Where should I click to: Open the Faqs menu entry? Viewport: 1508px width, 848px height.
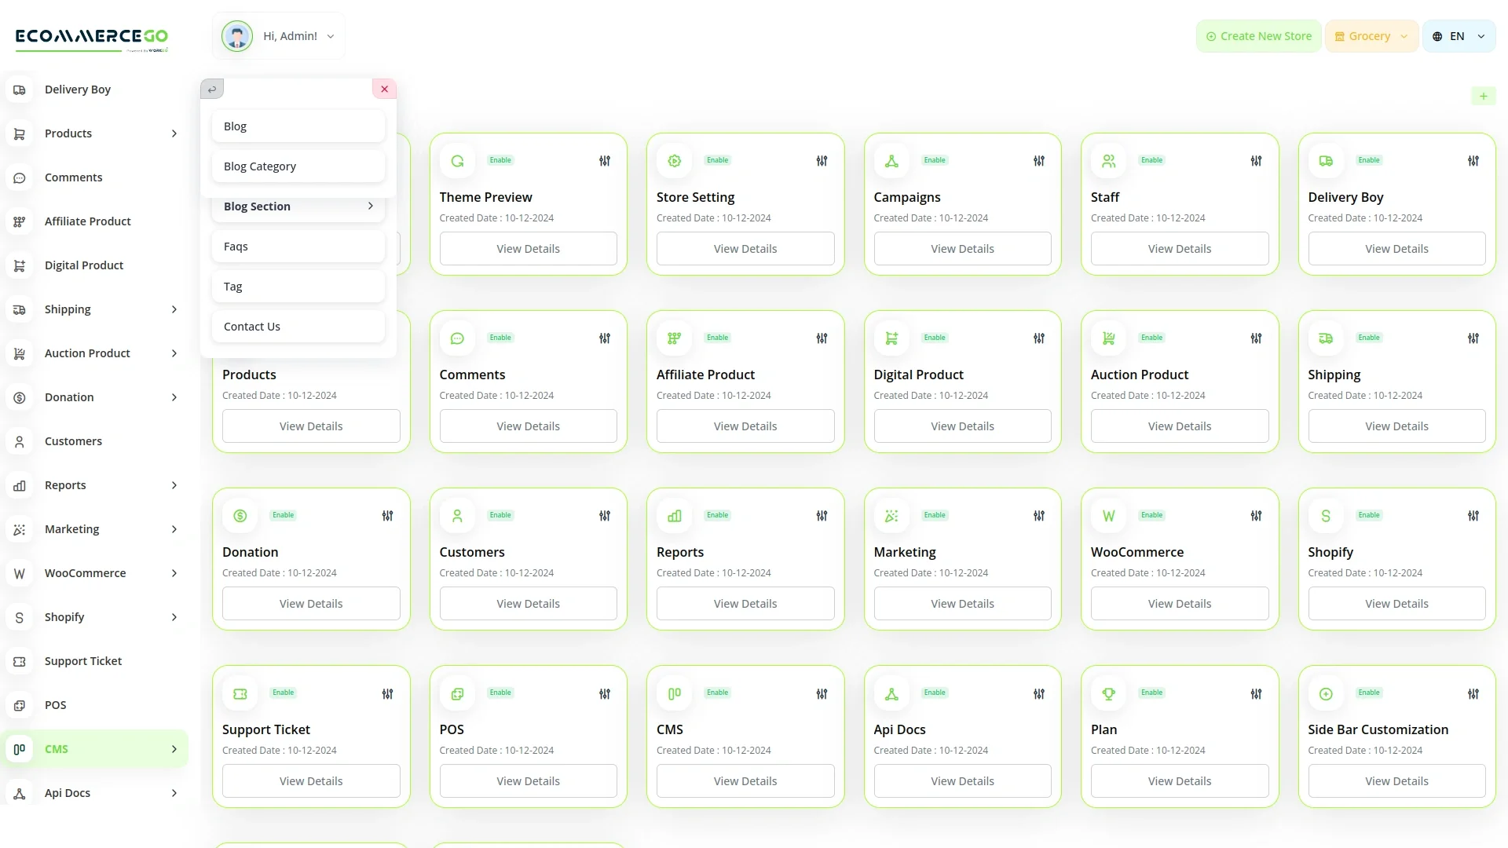[298, 247]
